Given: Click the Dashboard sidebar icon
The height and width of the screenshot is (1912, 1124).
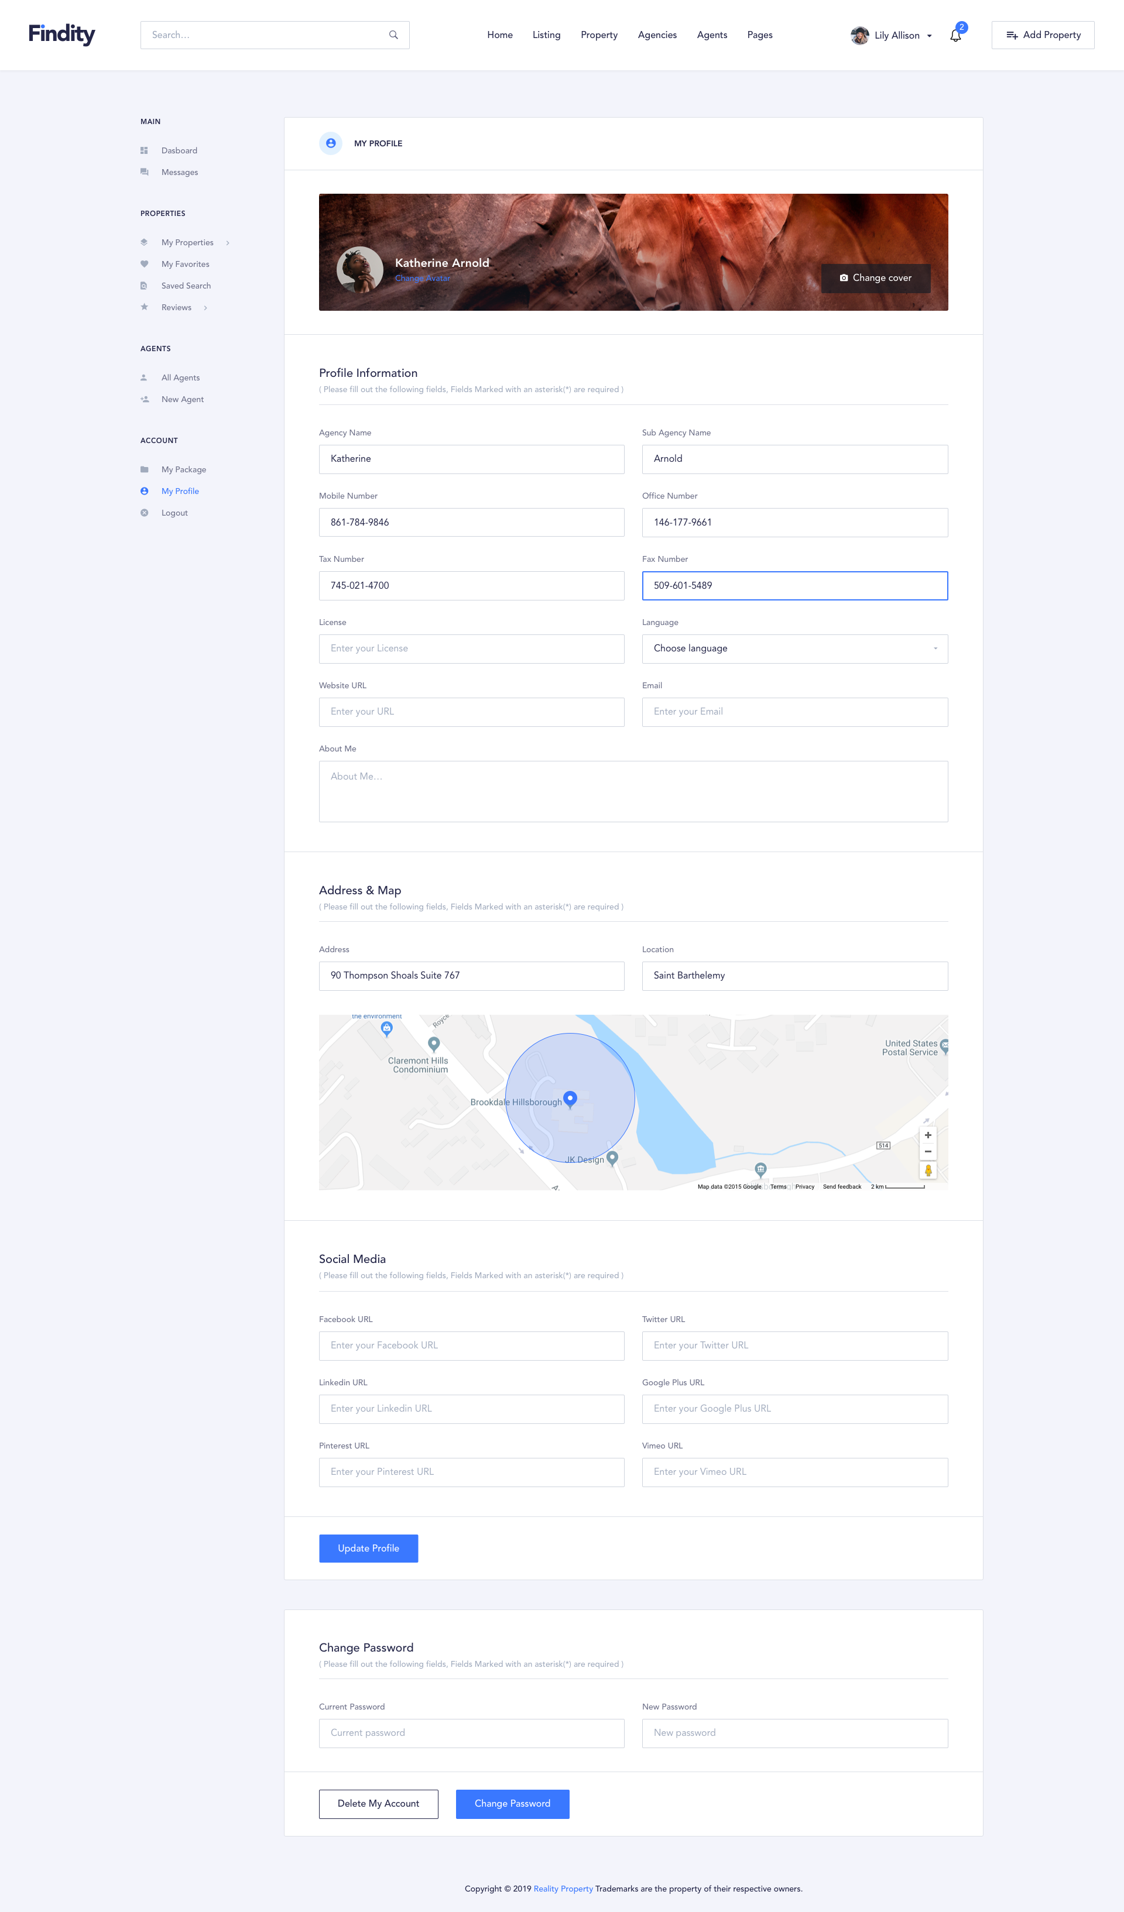Looking at the screenshot, I should click(x=144, y=151).
